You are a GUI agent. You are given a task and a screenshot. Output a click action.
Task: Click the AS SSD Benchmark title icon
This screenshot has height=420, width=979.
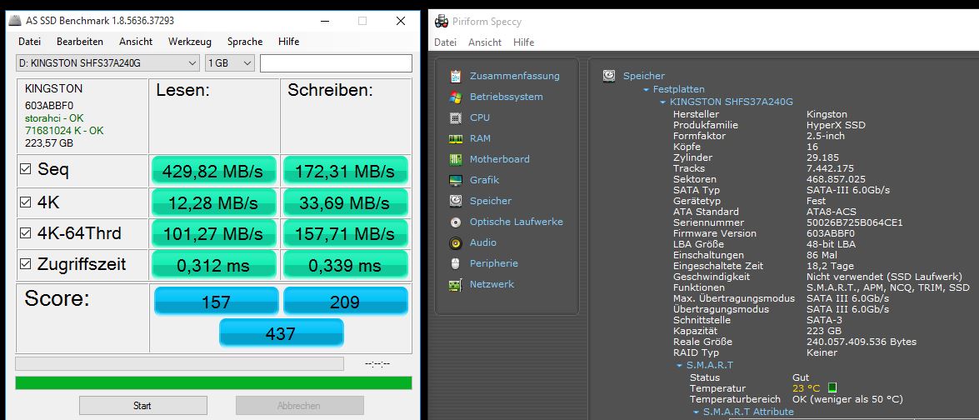pyautogui.click(x=14, y=21)
